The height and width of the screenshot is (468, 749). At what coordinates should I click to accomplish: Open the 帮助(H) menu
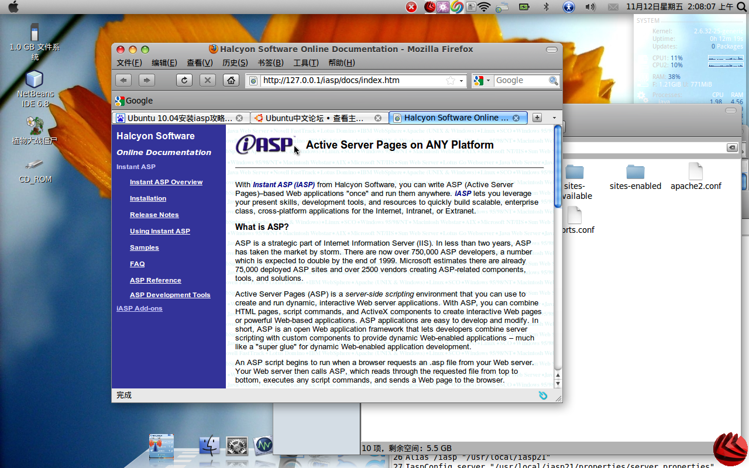pyautogui.click(x=341, y=63)
